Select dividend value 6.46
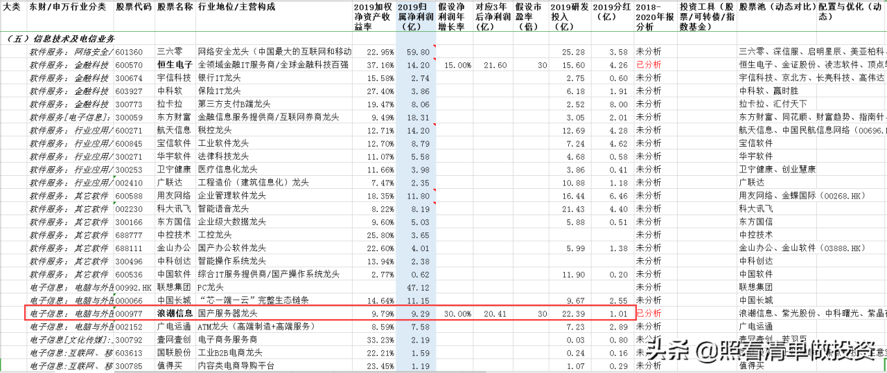 coord(618,195)
